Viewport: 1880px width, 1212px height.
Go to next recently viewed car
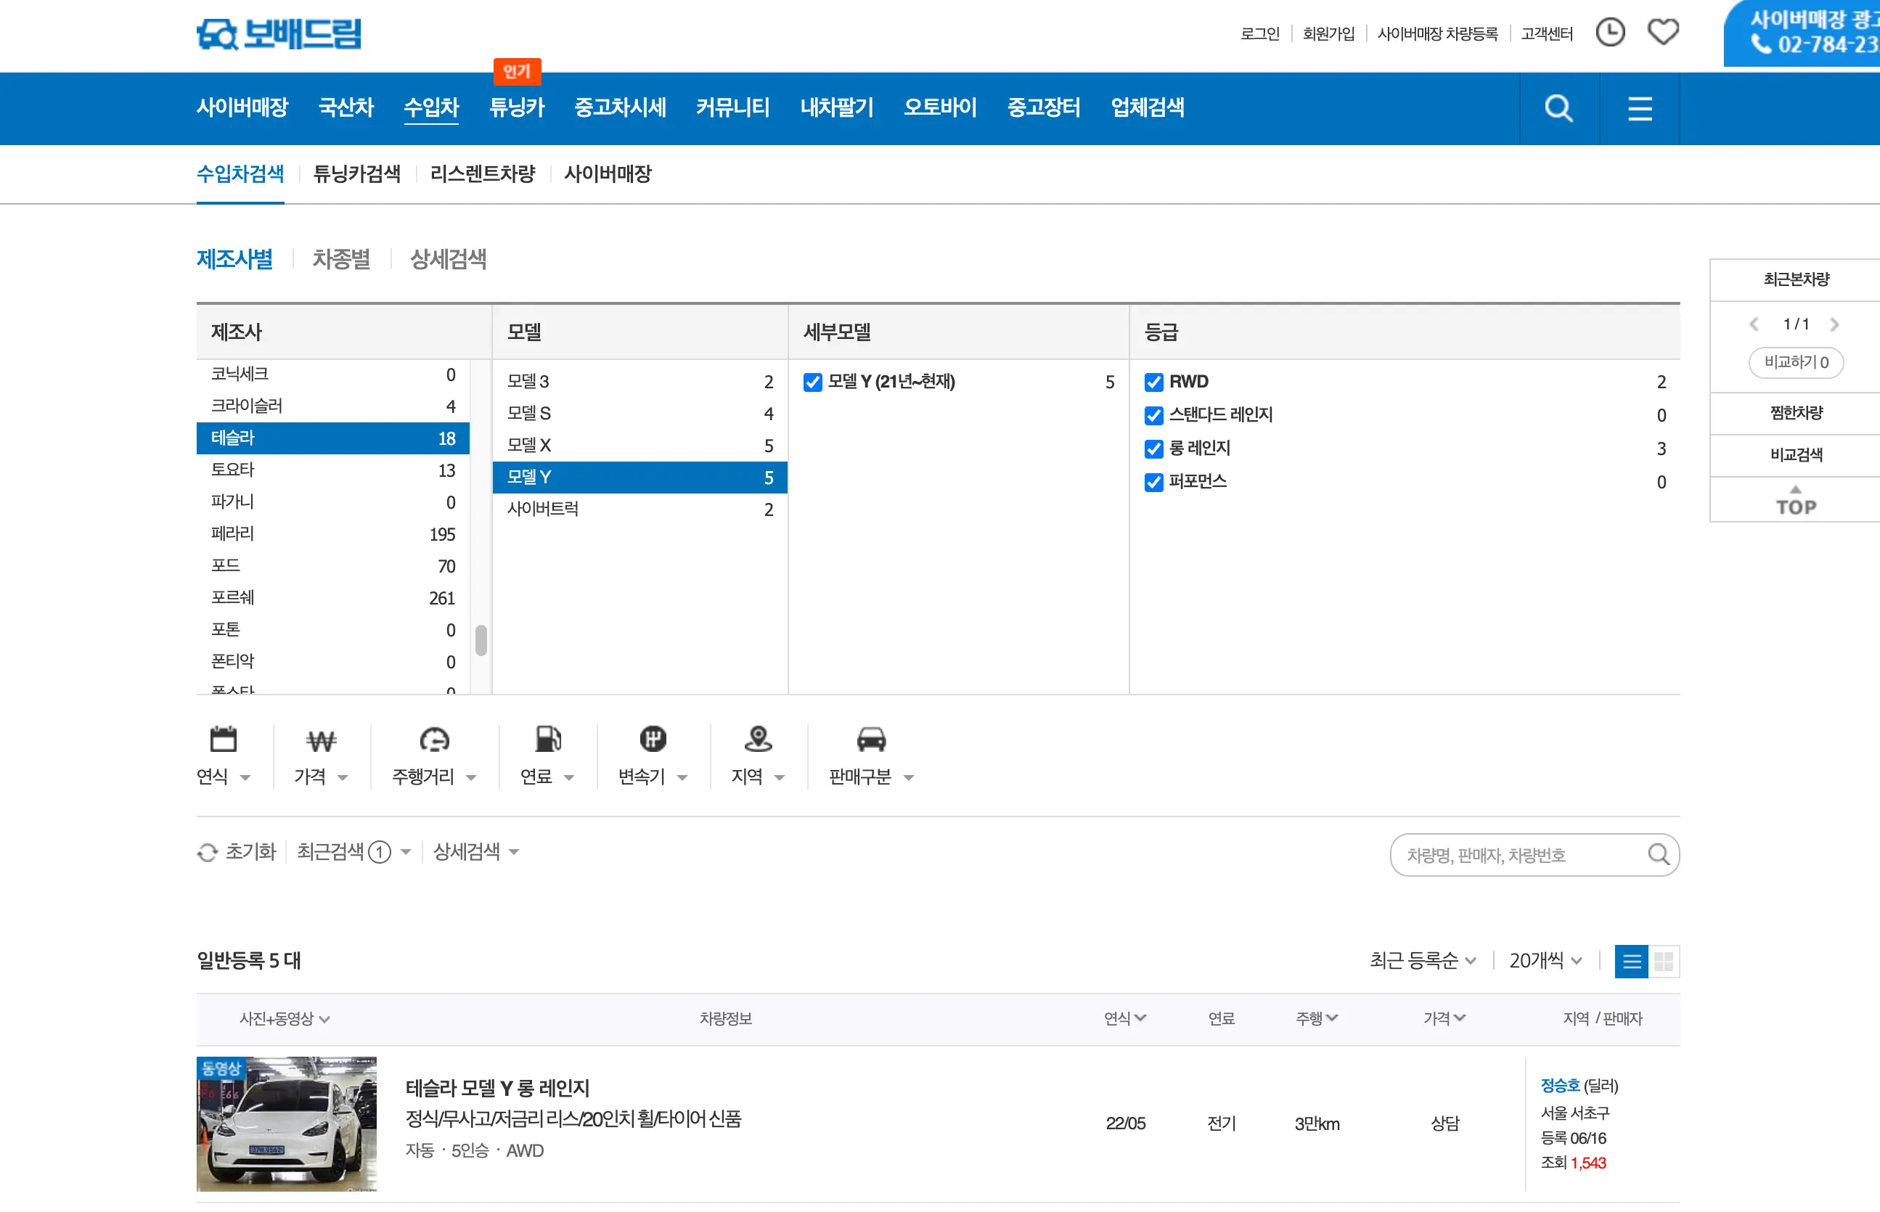pos(1834,324)
